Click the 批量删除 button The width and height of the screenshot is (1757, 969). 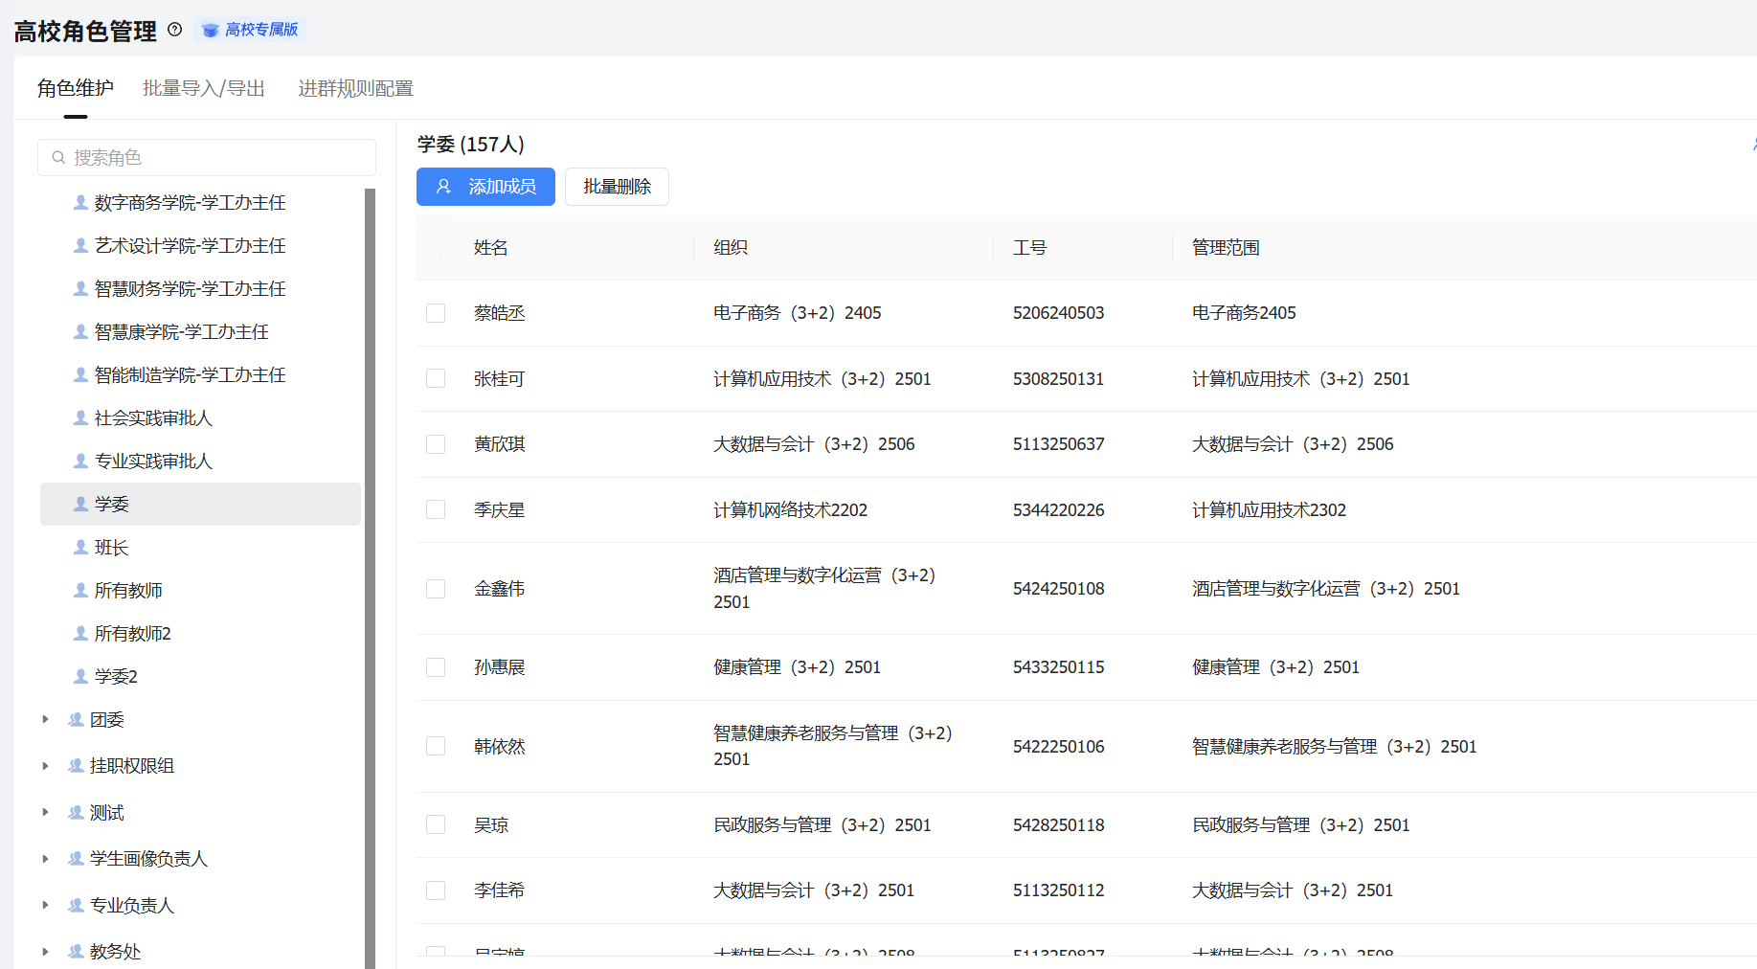pyautogui.click(x=617, y=187)
